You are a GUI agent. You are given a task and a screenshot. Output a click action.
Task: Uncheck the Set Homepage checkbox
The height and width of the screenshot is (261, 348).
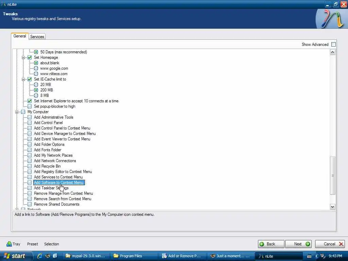(x=30, y=57)
